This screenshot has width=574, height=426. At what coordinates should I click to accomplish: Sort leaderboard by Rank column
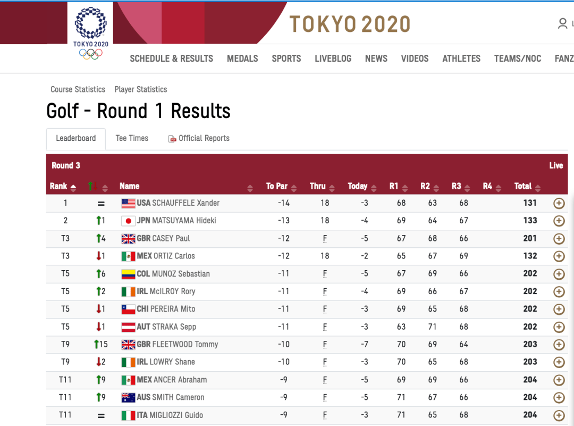(x=63, y=186)
